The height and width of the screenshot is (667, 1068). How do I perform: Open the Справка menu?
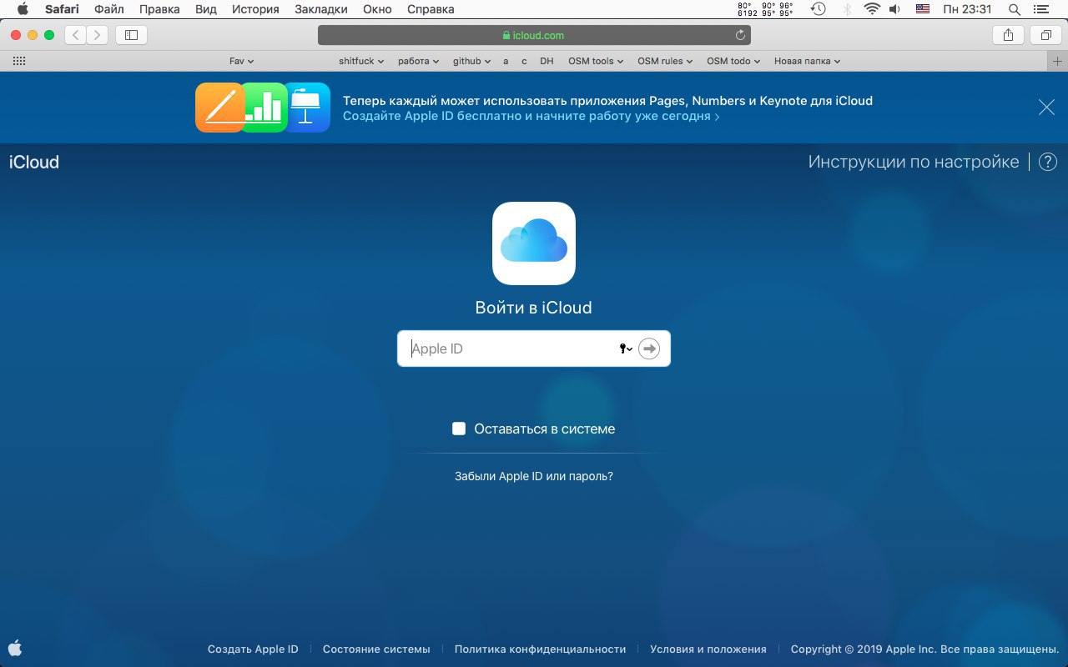pos(431,9)
